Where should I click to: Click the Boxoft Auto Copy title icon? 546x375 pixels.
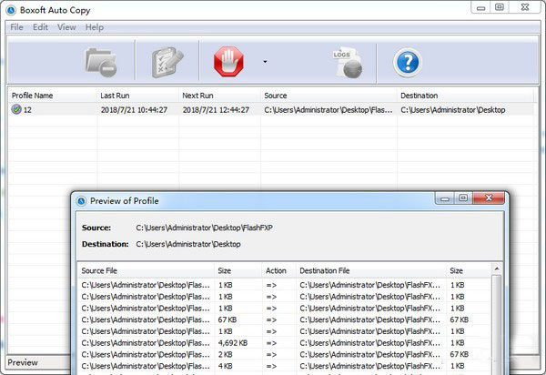(x=11, y=10)
